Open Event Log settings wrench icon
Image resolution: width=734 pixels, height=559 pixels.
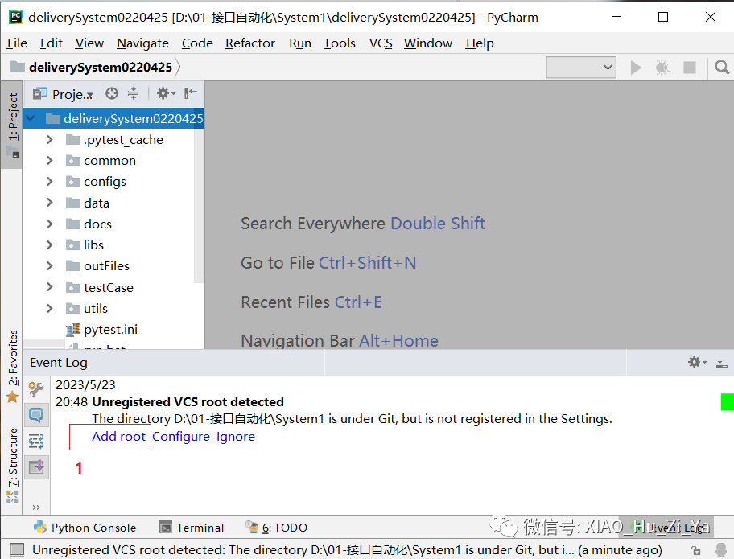[36, 388]
